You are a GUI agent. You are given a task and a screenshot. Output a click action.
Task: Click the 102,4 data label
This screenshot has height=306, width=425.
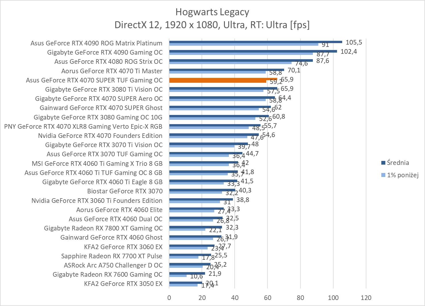[x=349, y=52]
